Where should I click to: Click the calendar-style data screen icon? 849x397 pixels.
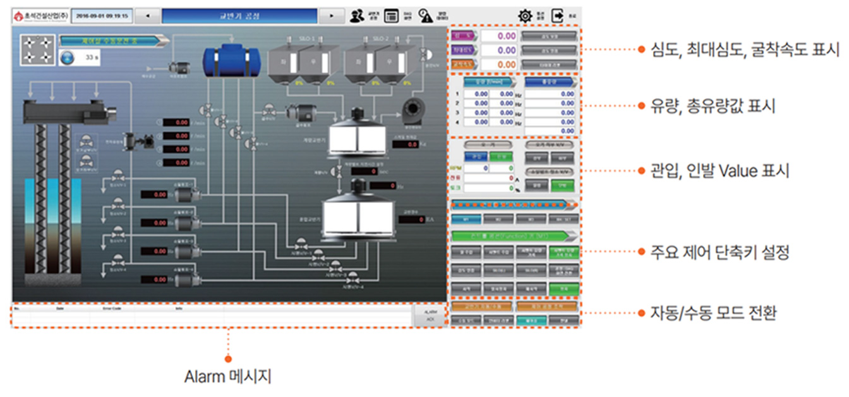(x=392, y=16)
